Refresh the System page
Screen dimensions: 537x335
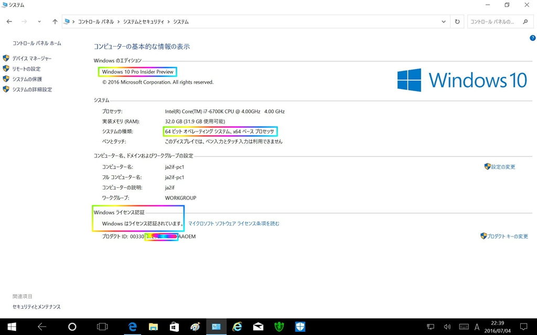pos(457,21)
